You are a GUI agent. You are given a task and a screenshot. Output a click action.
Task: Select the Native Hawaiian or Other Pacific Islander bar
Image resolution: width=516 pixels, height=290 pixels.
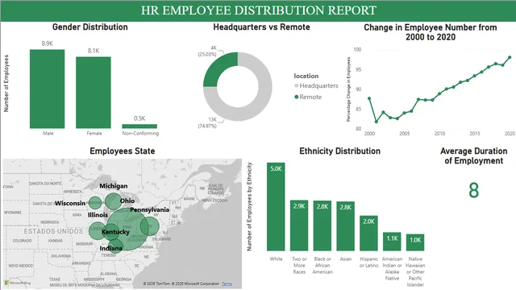point(415,242)
